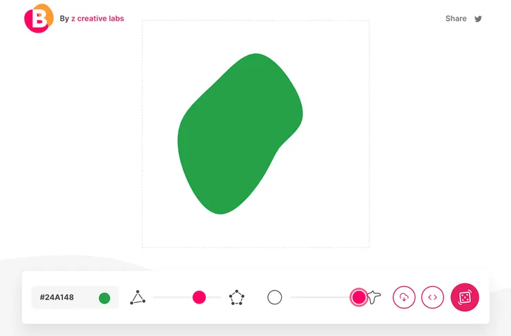The image size is (511, 336).
Task: Click the complexity slider track left end
Action: (x=155, y=297)
